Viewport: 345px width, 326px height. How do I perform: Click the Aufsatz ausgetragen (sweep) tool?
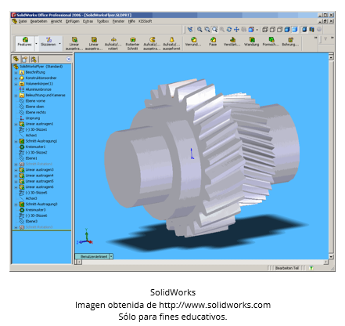coord(152,43)
